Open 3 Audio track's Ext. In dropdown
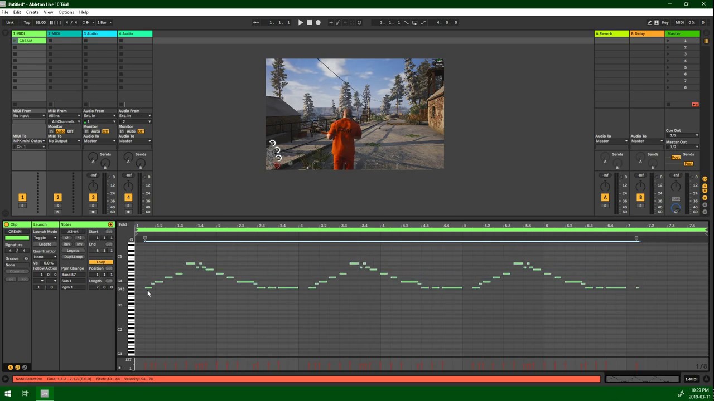This screenshot has height=401, width=714. tap(99, 115)
